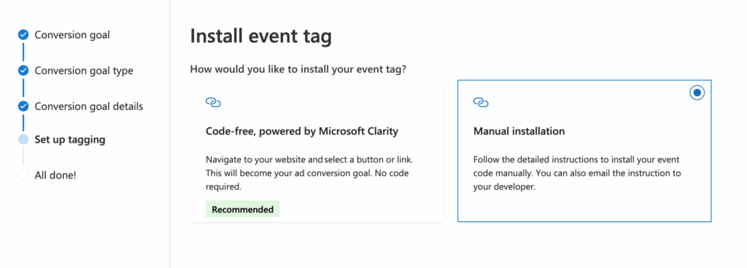The width and height of the screenshot is (747, 268).
Task: Click the Recommended badge
Action: pos(242,209)
